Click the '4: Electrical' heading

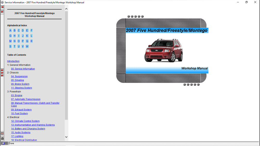click(x=13, y=117)
